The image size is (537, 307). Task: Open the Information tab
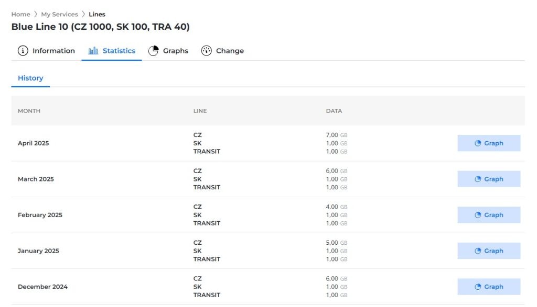click(x=53, y=51)
